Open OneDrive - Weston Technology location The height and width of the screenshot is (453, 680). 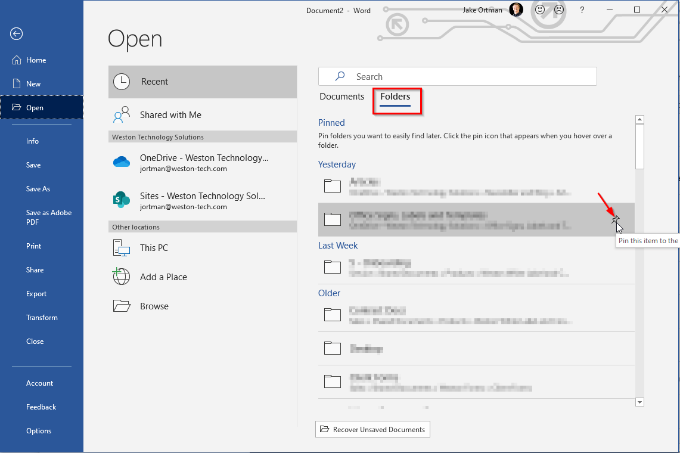[x=203, y=163]
